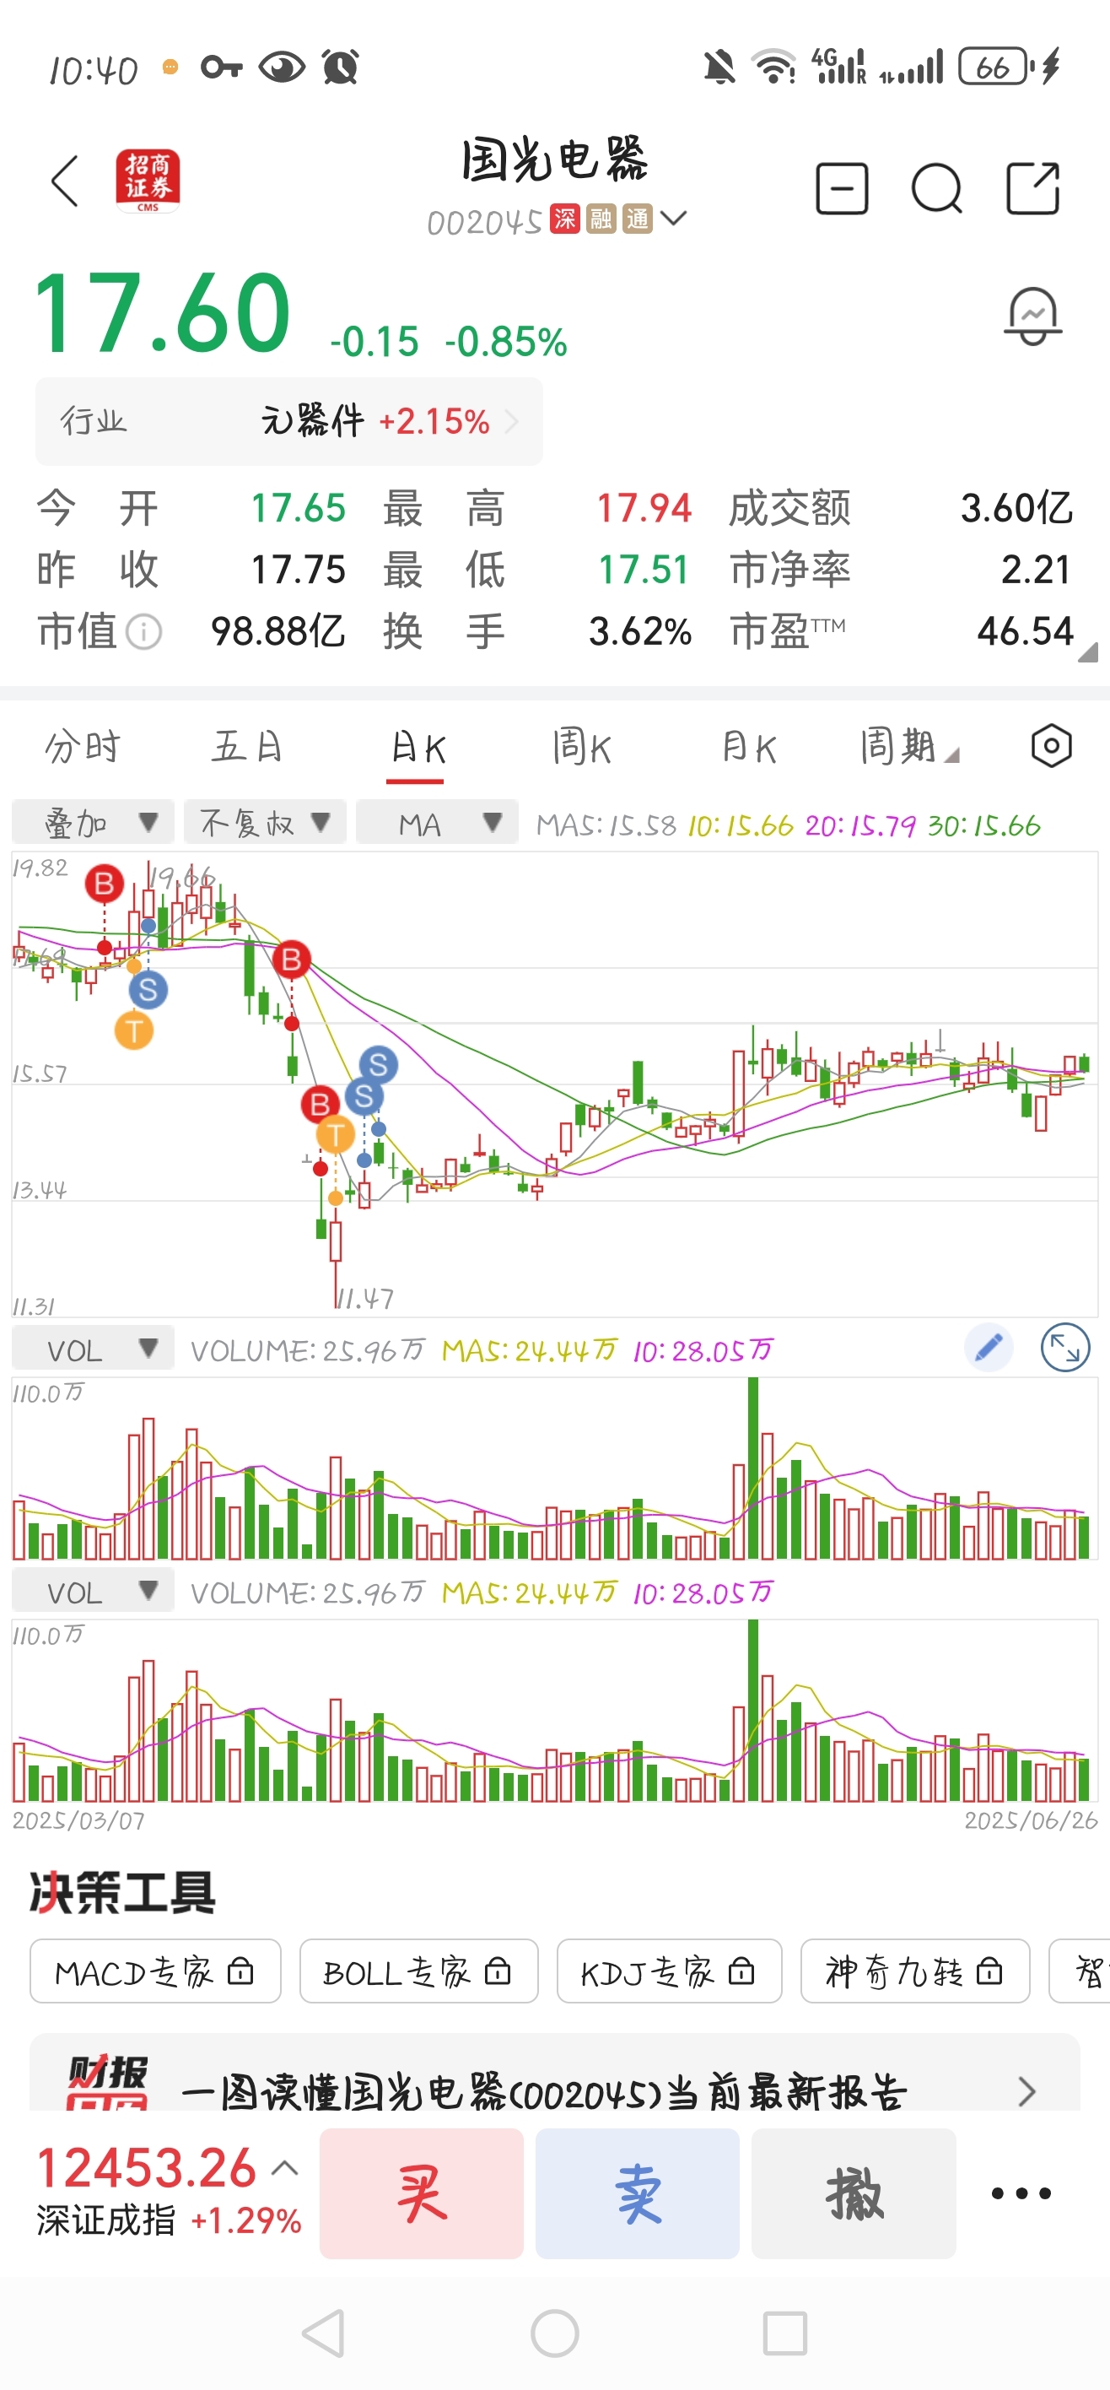Tap the 市盈TTM value 46.54
Screen dimensions: 1110x2390
tap(1026, 632)
